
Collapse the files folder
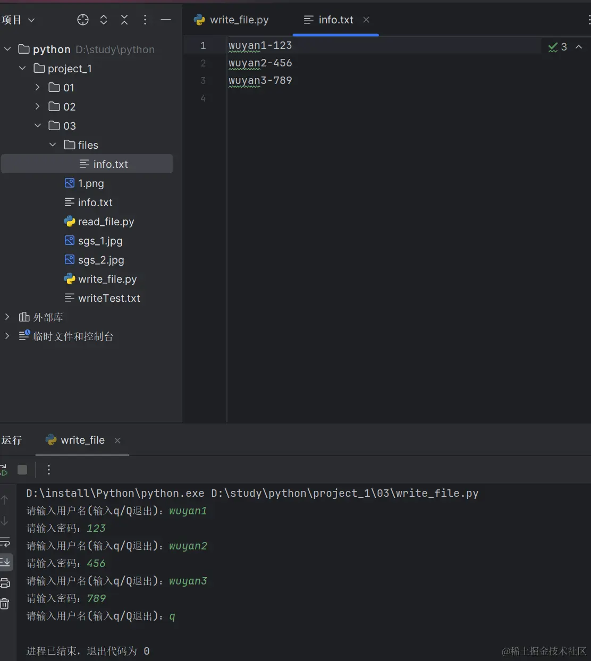click(53, 145)
